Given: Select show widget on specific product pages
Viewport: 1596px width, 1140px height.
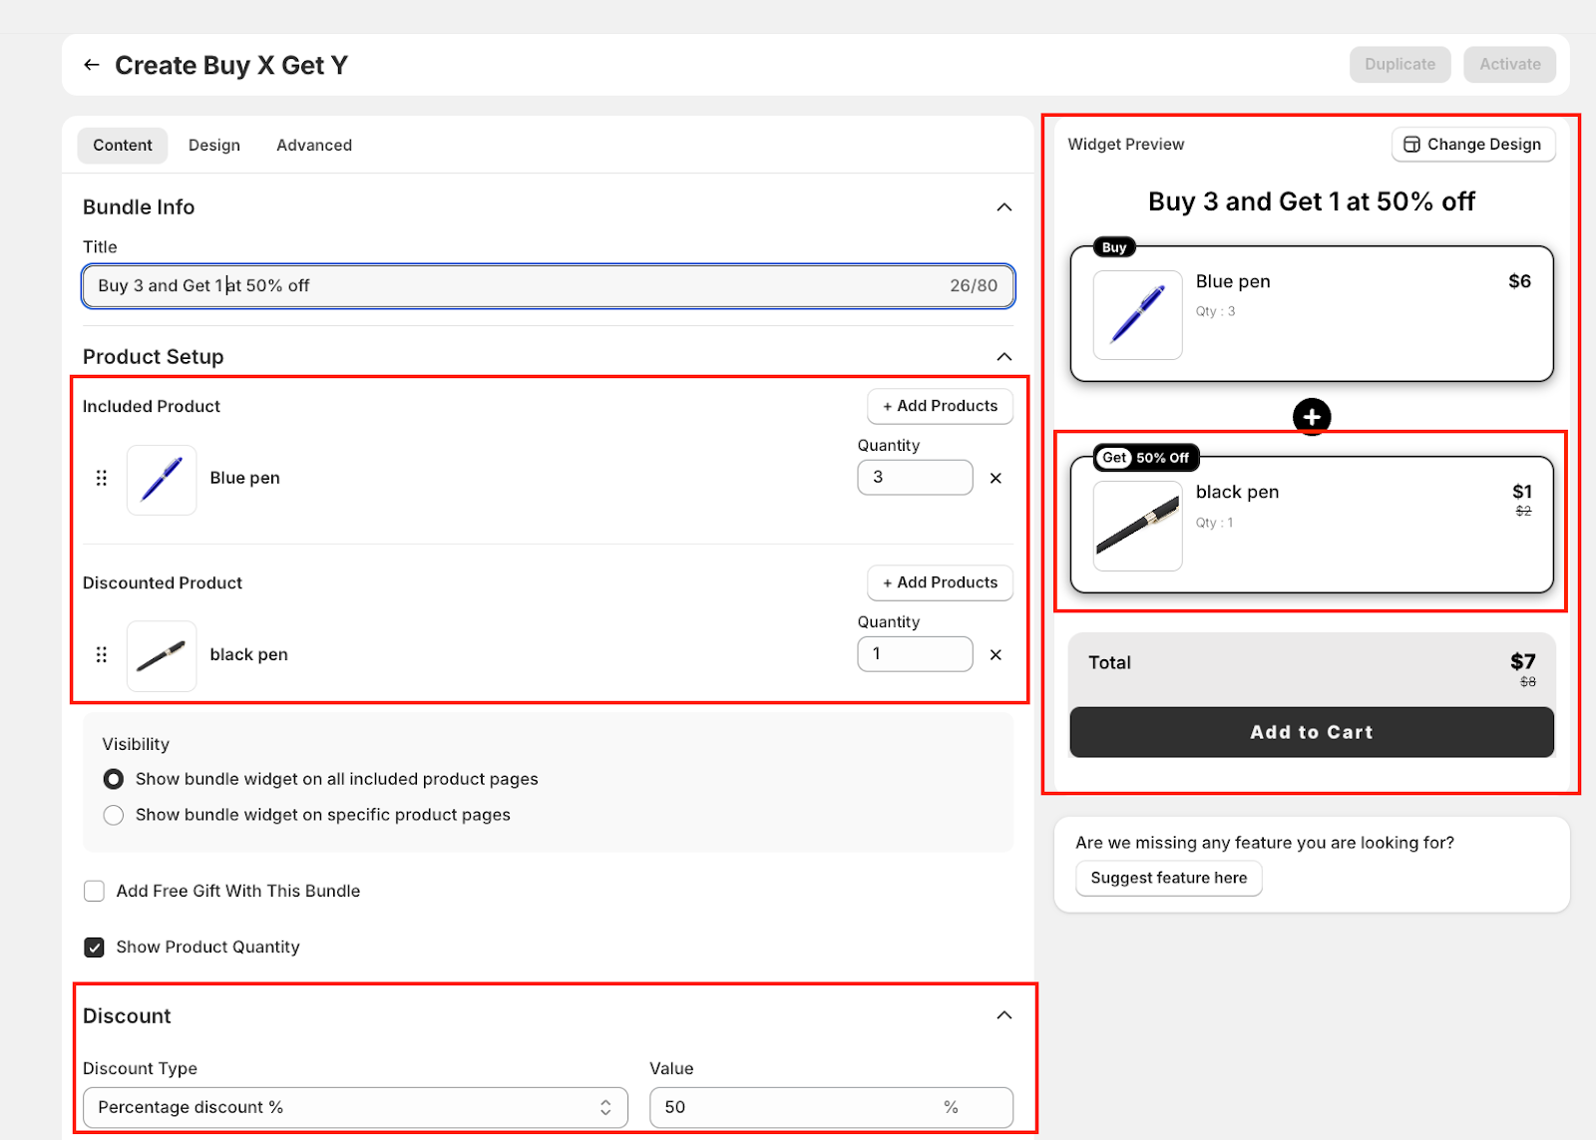Looking at the screenshot, I should [x=114, y=815].
